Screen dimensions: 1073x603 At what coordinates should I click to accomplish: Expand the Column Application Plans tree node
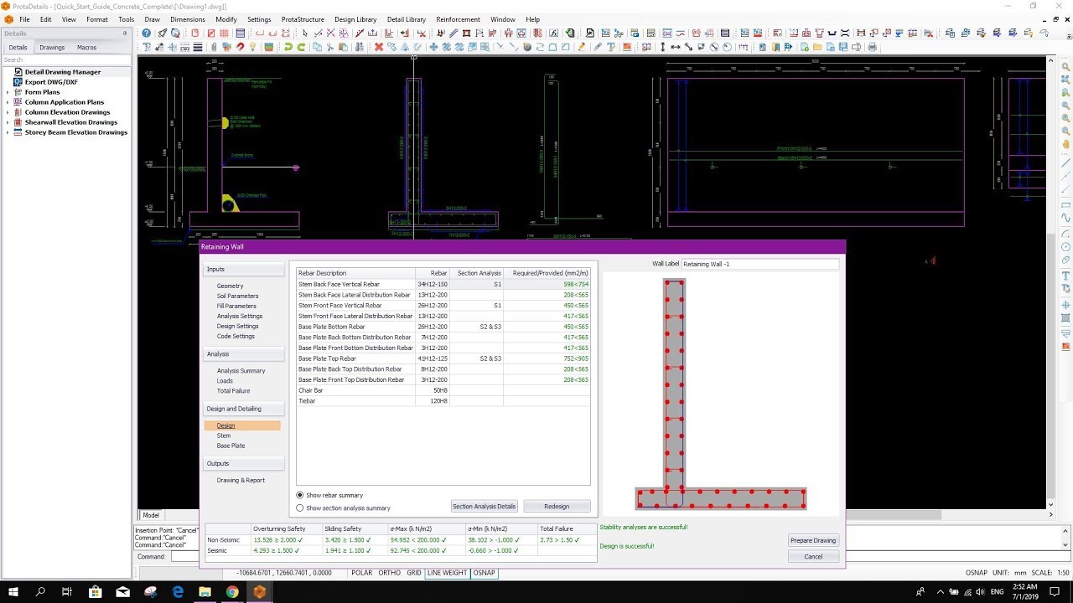(9, 101)
